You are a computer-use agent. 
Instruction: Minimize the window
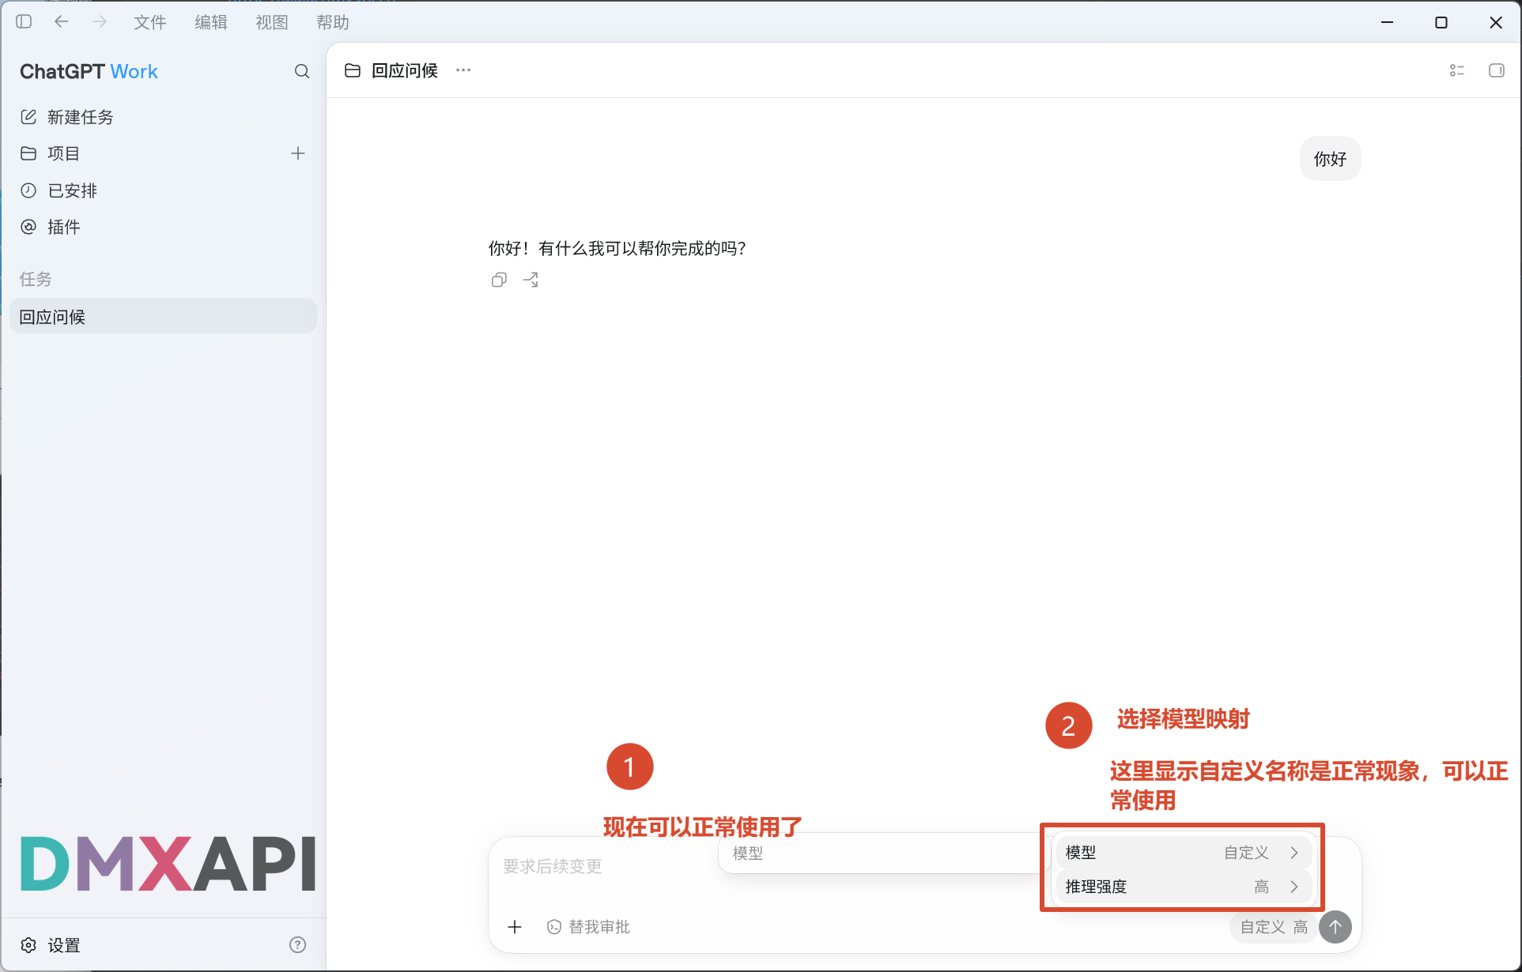pos(1387,22)
